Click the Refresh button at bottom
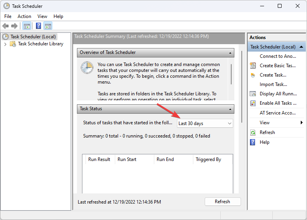This screenshot has height=220, width=307. 223,202
